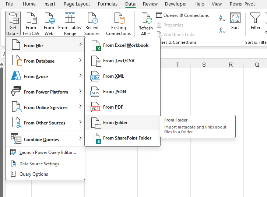The width and height of the screenshot is (267, 197).
Task: Switch to the Insert tab
Action: coord(49,4)
